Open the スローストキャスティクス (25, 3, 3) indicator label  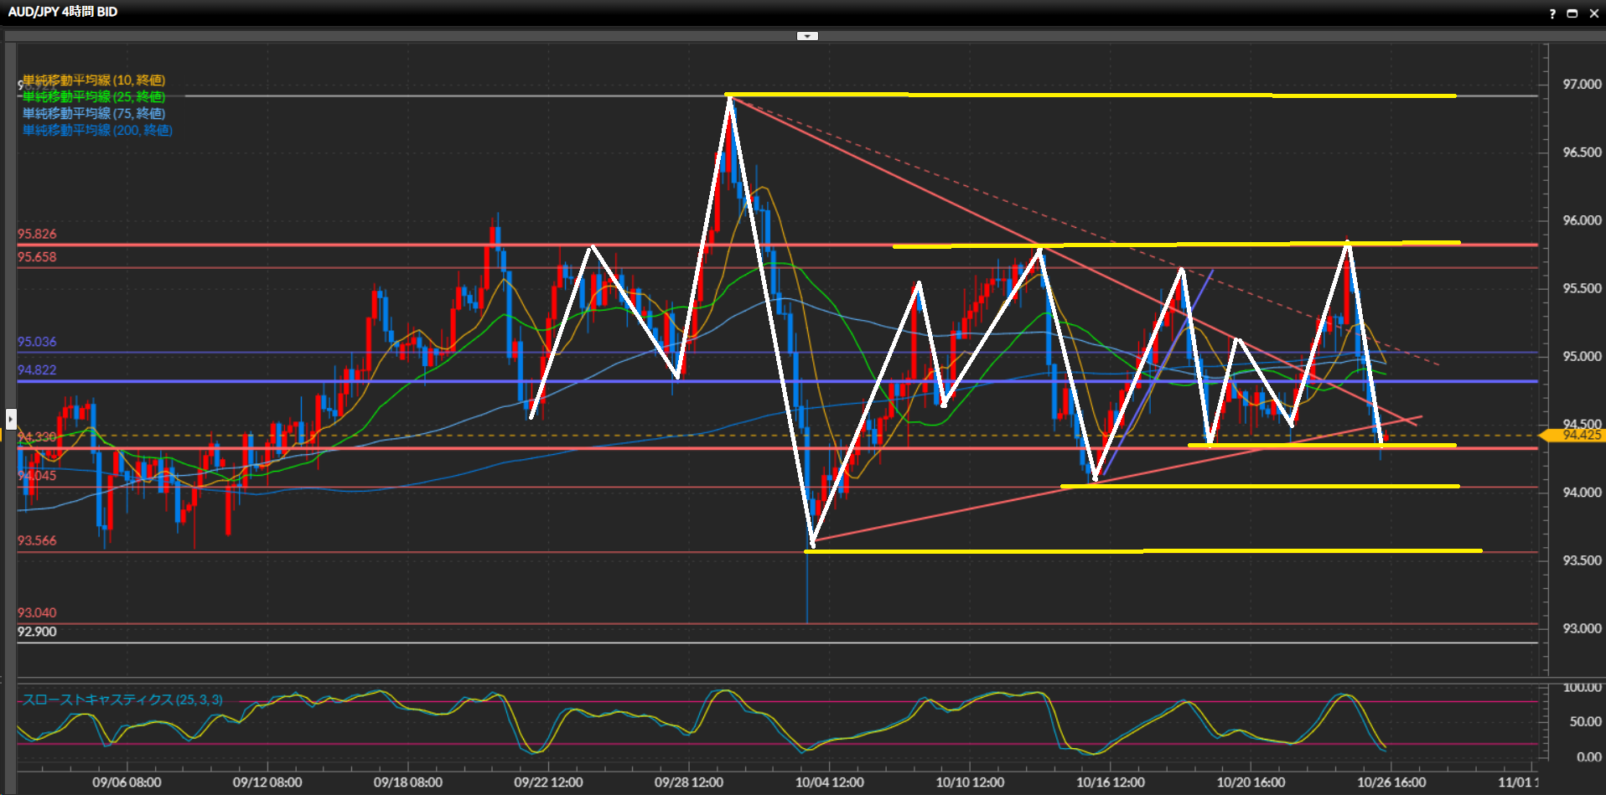[122, 699]
